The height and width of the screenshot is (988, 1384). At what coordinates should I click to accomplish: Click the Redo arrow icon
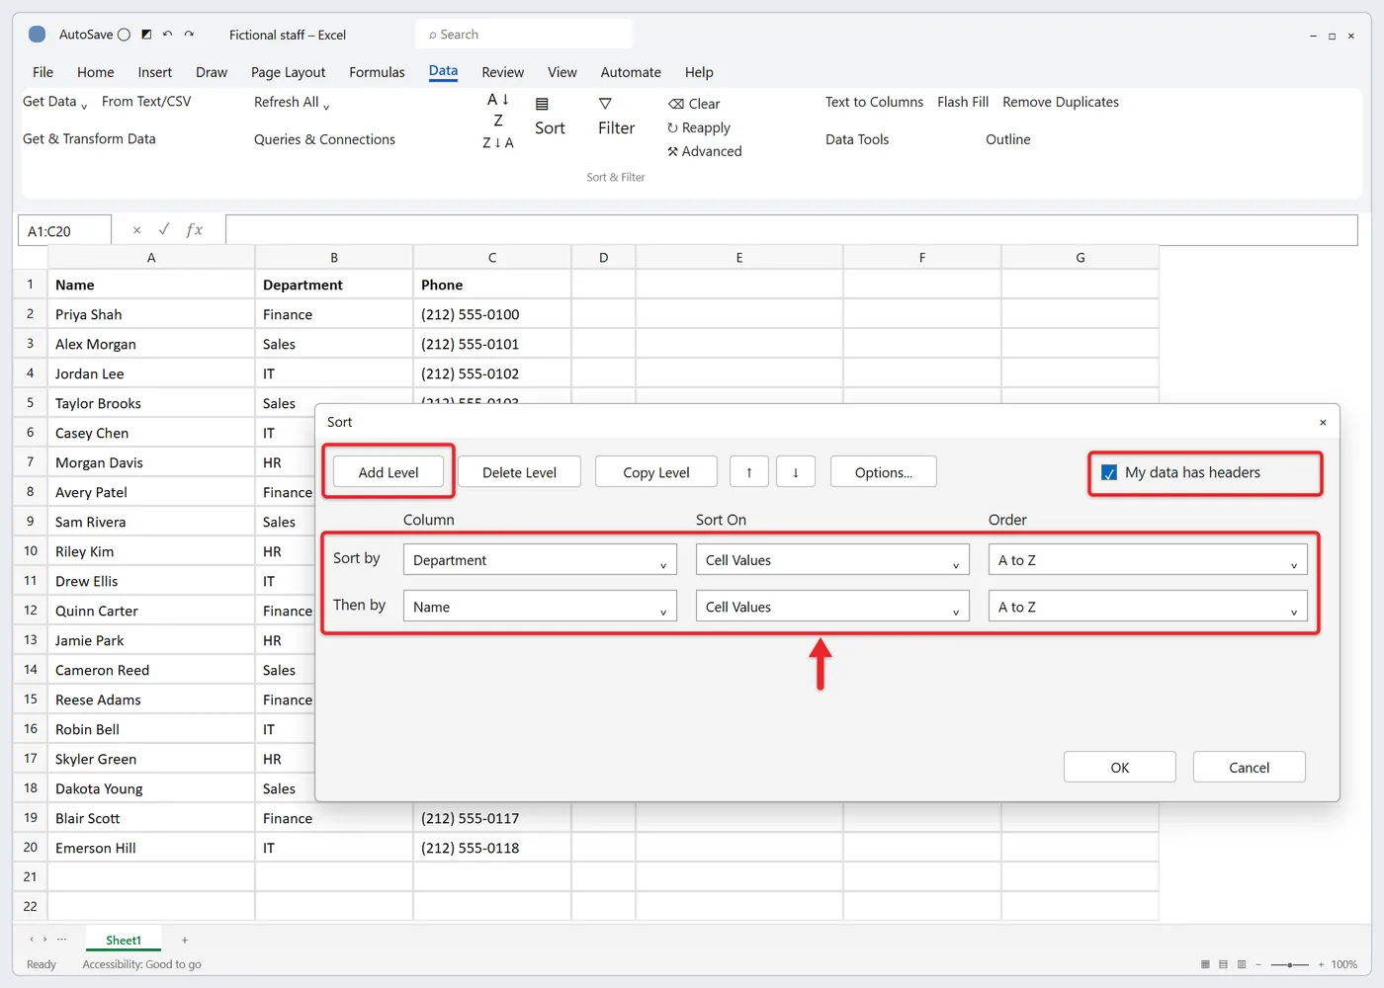tap(189, 35)
